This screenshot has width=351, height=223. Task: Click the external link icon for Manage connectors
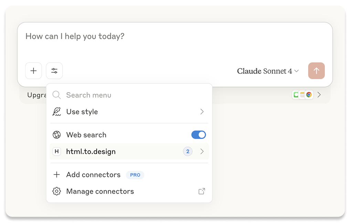point(202,191)
